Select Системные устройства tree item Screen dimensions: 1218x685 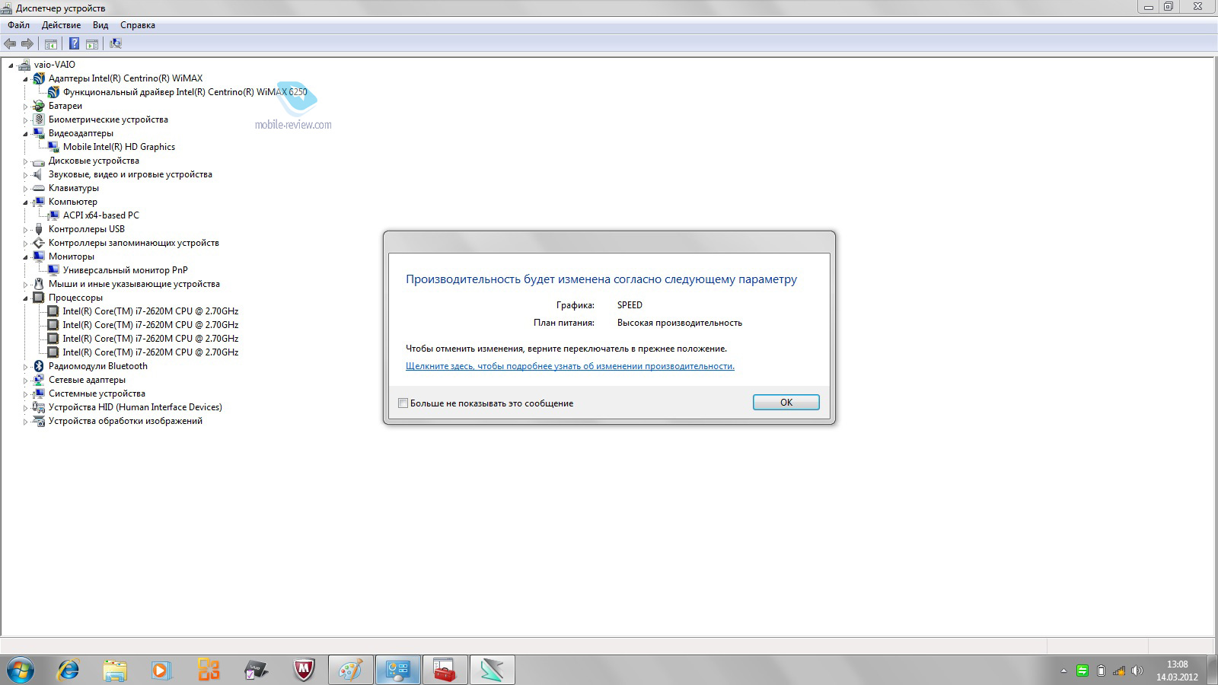(97, 393)
